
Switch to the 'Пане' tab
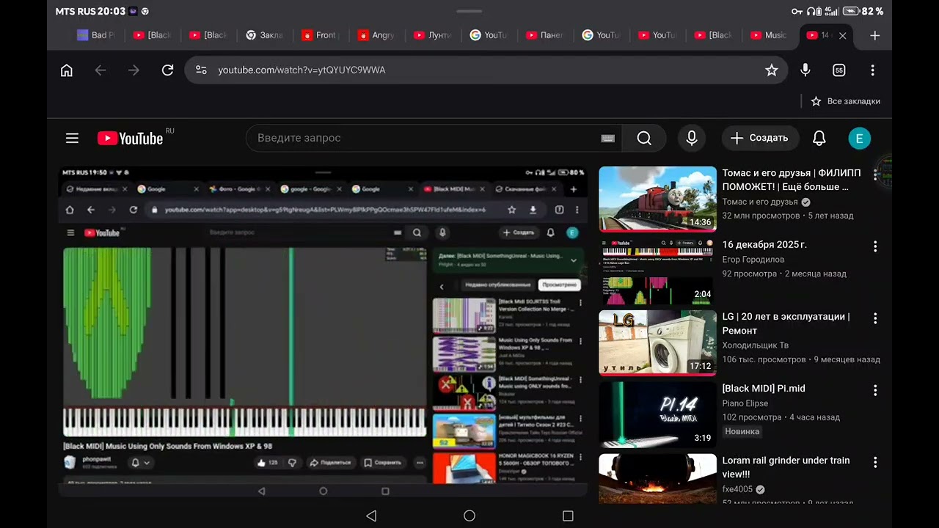click(x=545, y=35)
